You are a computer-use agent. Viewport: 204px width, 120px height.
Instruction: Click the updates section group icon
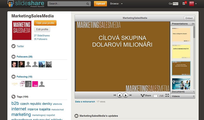[76, 116]
